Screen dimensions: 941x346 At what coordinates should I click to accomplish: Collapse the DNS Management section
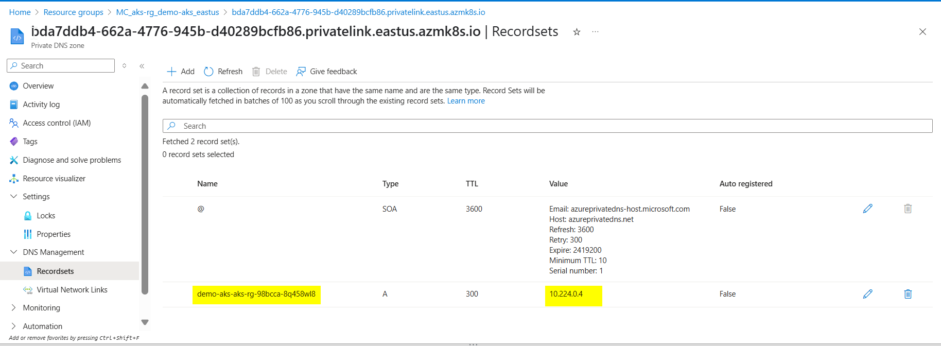tap(13, 252)
